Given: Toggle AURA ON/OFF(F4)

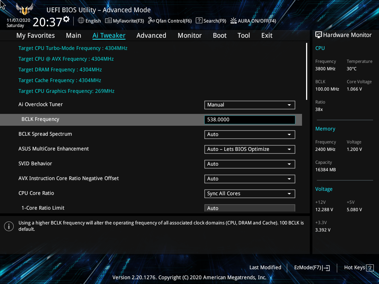Looking at the screenshot, I should [x=253, y=21].
